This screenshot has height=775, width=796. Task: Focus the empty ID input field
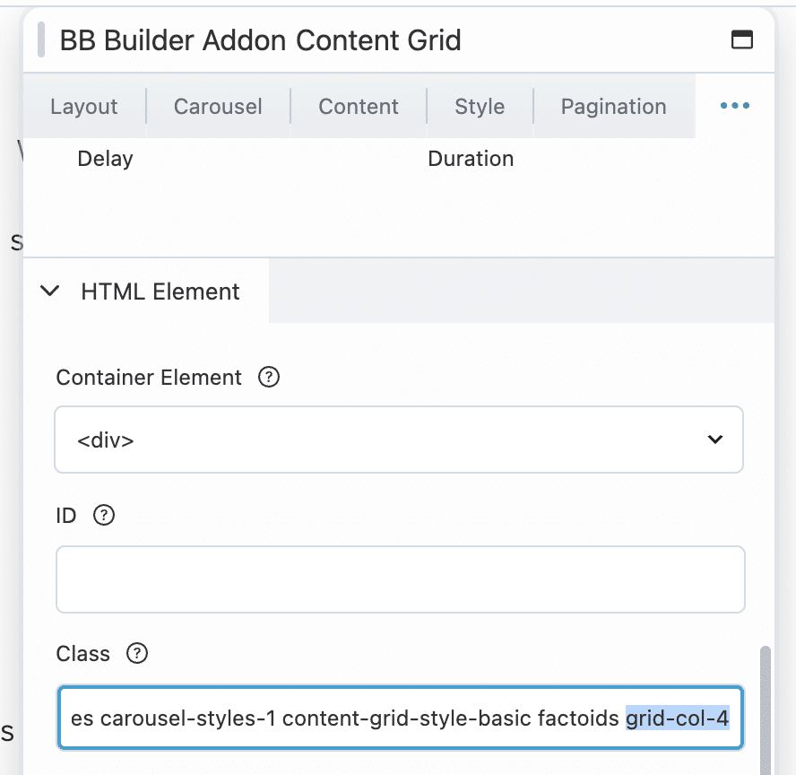pyautogui.click(x=400, y=579)
